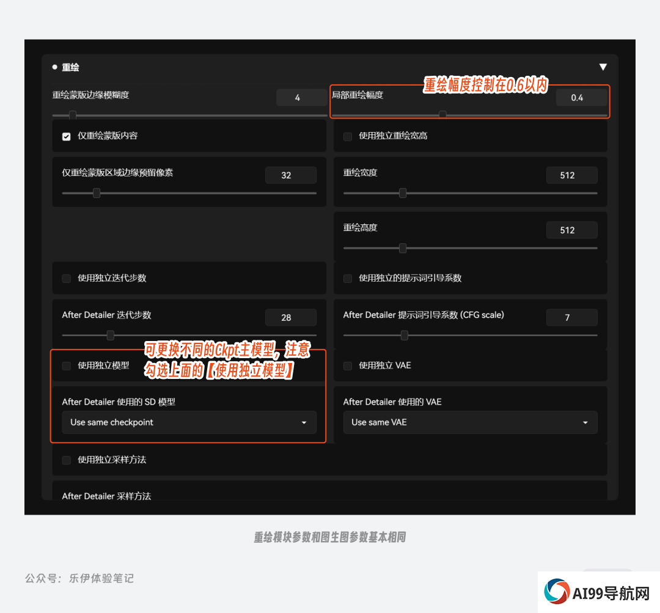
Task: Enable 使用独立迭代步数 checkbox
Action: pyautogui.click(x=67, y=278)
